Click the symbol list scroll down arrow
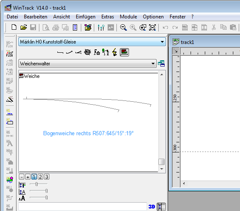Screen dimensions: 240x211 [162, 169]
